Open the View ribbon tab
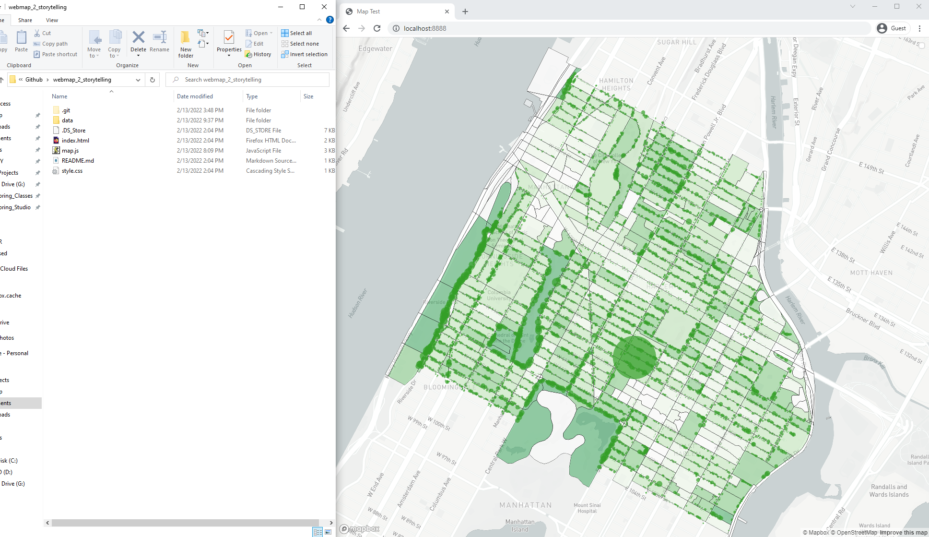 (x=52, y=20)
